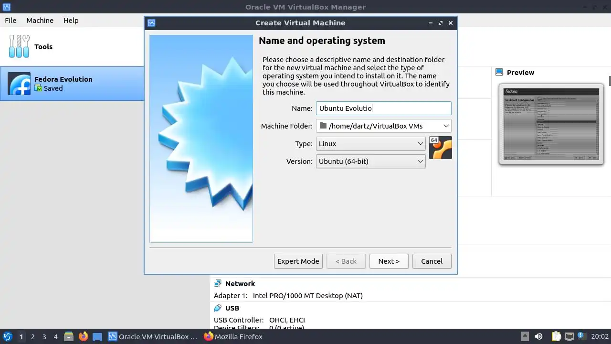Click the 'Version:' label

click(x=299, y=161)
